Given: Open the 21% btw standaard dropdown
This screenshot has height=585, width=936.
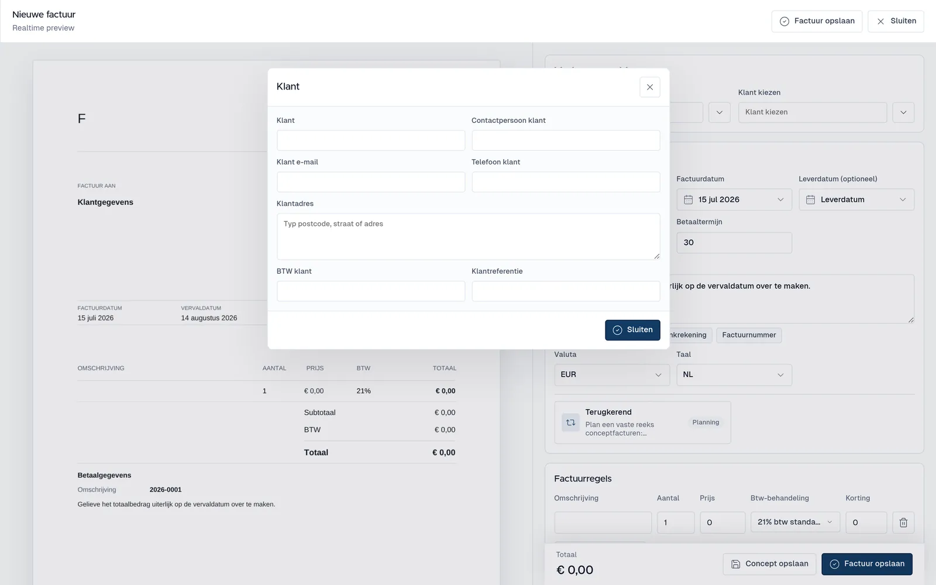Looking at the screenshot, I should pyautogui.click(x=795, y=522).
